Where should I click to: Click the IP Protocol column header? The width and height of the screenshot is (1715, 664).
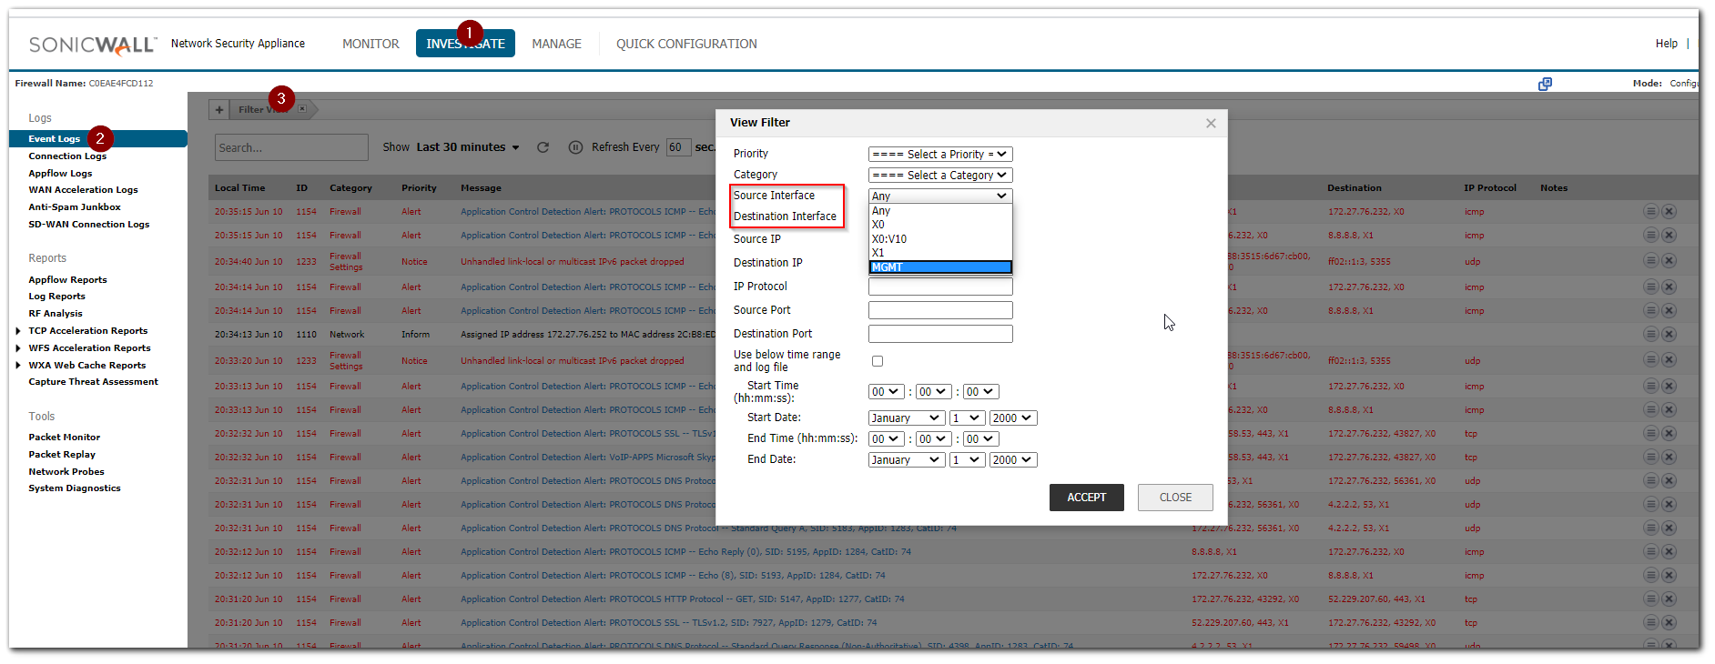1490,188
